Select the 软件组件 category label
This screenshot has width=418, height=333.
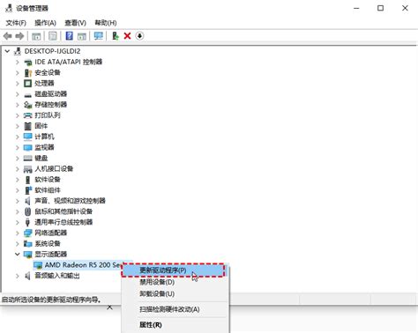(48, 190)
